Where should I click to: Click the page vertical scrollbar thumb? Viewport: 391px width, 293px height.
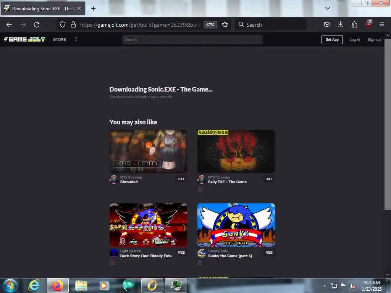pos(388,124)
